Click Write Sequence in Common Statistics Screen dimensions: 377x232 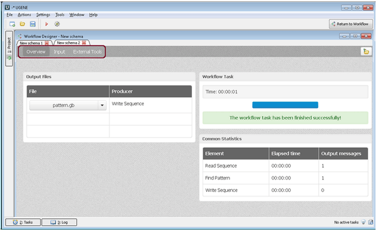point(221,190)
